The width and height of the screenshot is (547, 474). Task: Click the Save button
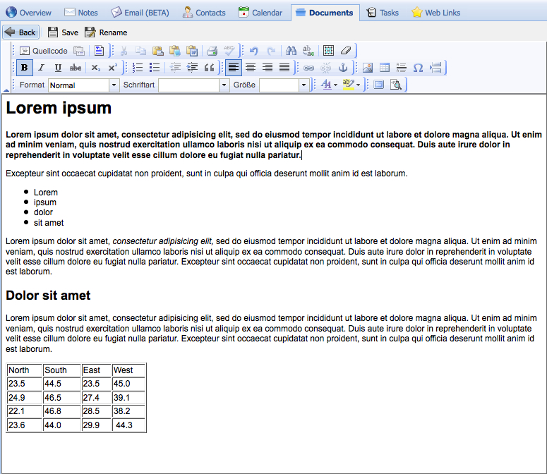tap(63, 32)
